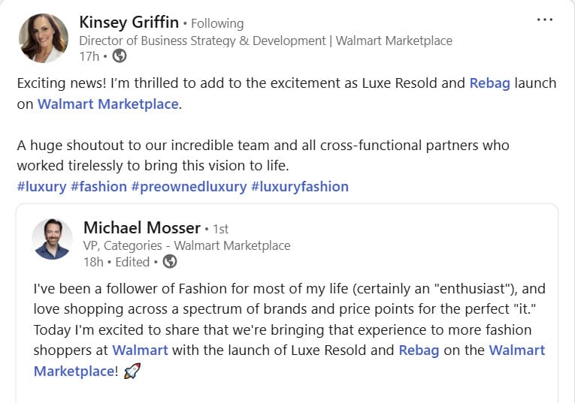This screenshot has width=575, height=403.
Task: Open Walmart Marketplace link in Kinsey's post
Action: coord(108,104)
